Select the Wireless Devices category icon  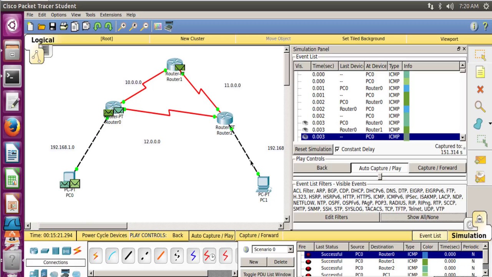tap(66, 251)
